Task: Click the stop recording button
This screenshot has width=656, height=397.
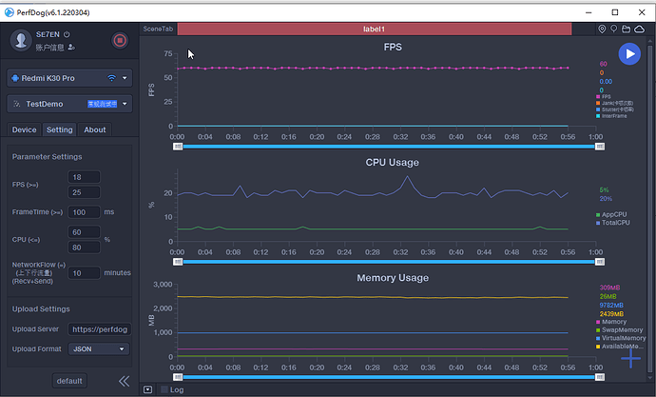Action: (120, 41)
